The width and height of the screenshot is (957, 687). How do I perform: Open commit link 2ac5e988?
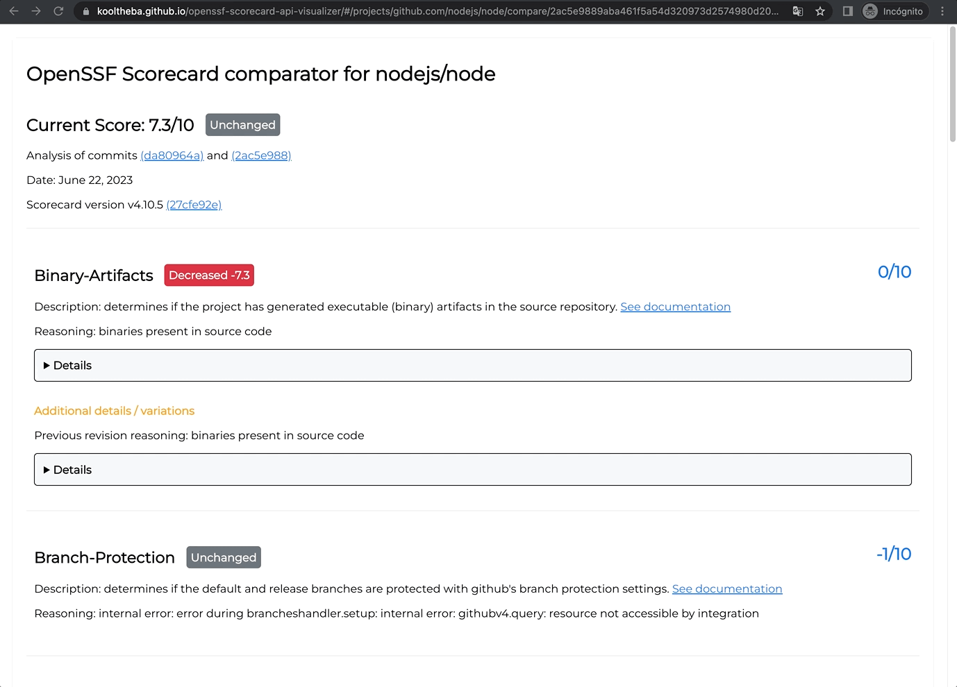(x=261, y=155)
